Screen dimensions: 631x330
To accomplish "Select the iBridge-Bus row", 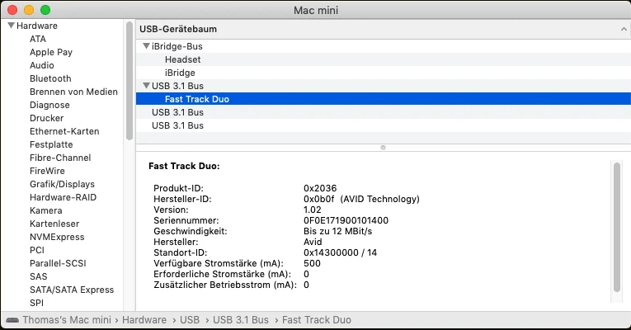I will (383, 46).
